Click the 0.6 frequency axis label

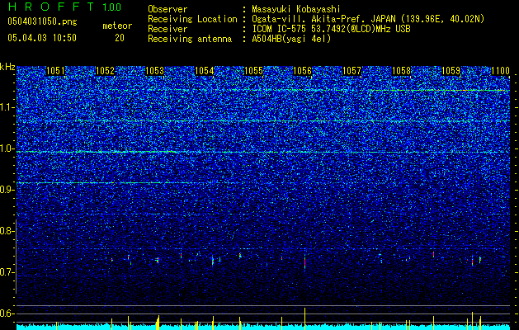(6, 313)
